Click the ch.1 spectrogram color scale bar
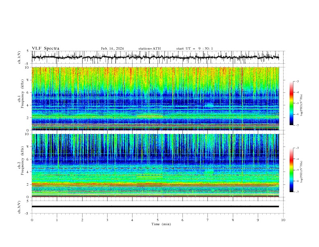This screenshot has width=319, height=247. 291,103
